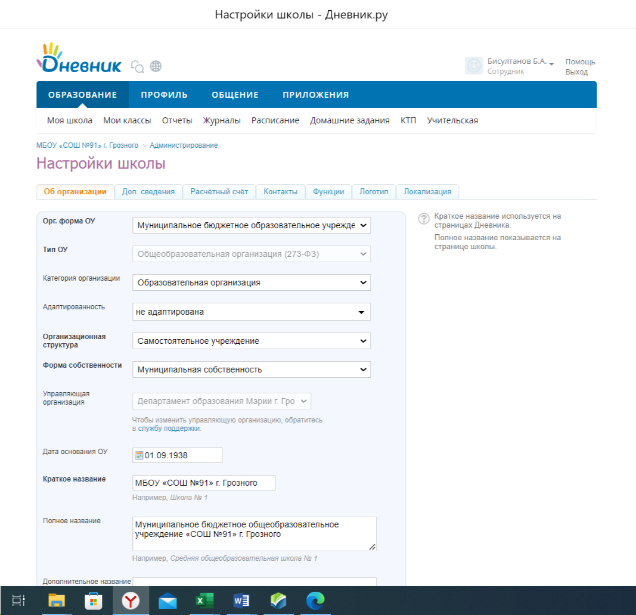Click the Дневник logo

(x=79, y=59)
